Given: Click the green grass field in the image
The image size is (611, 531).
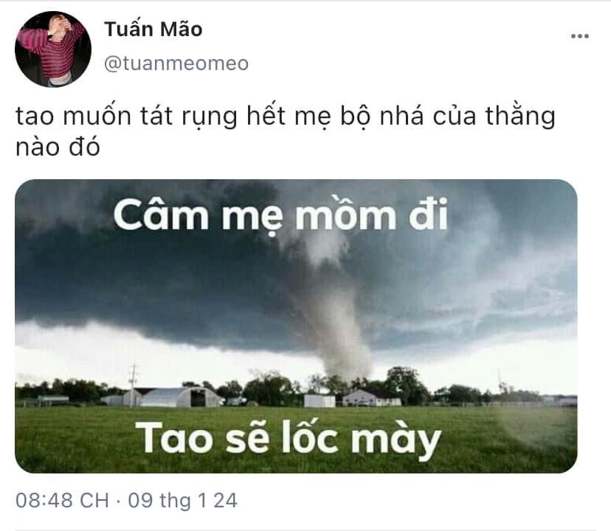Looking at the screenshot, I should coord(296,440).
